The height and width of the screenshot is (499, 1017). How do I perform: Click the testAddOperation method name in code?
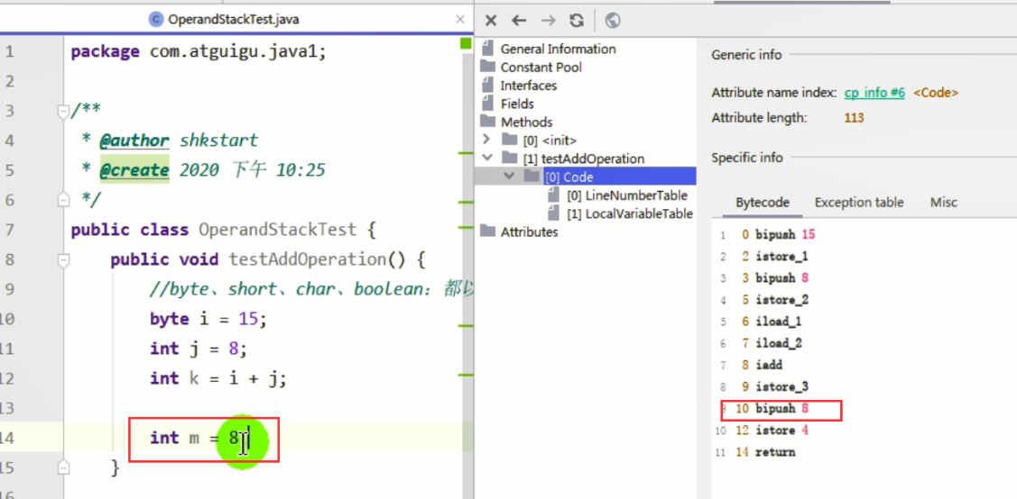(x=308, y=259)
